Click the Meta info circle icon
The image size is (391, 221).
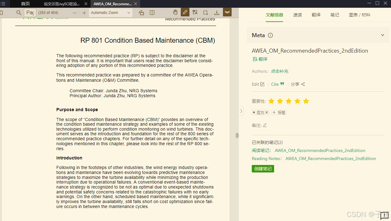[270, 35]
